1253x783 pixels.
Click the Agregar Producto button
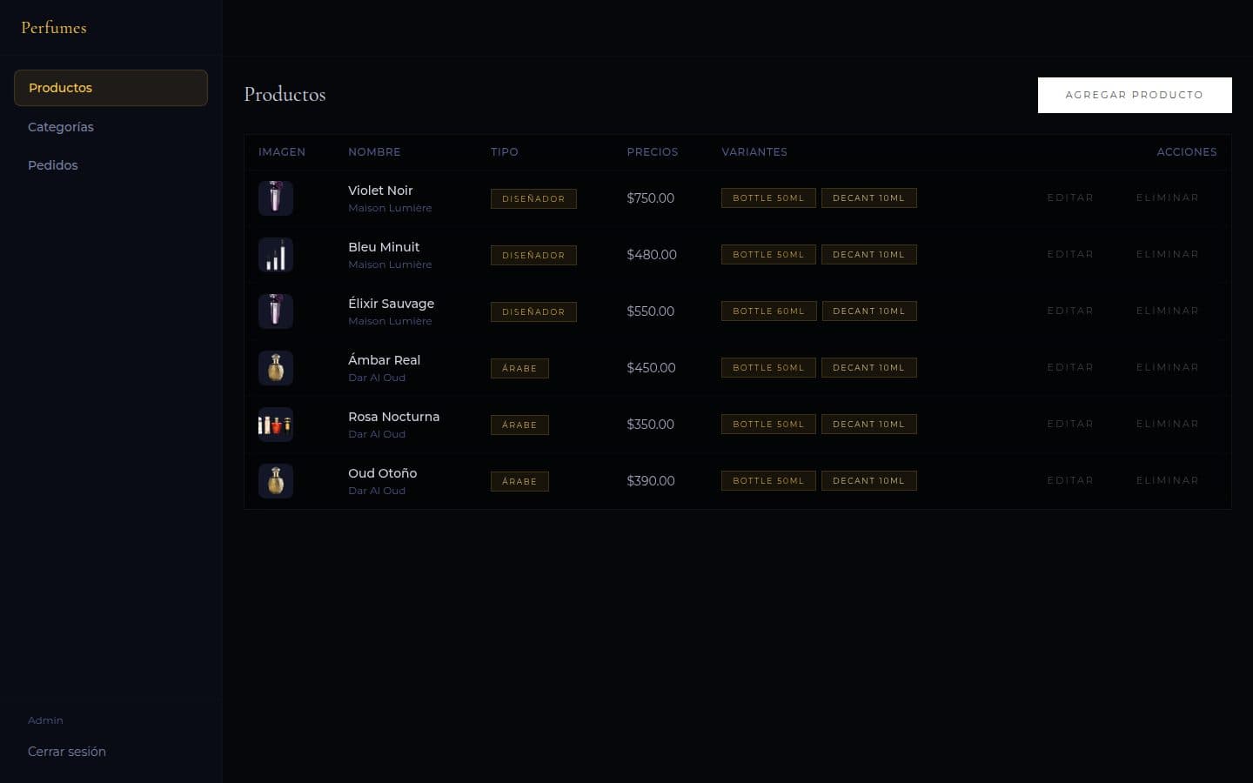pos(1135,95)
